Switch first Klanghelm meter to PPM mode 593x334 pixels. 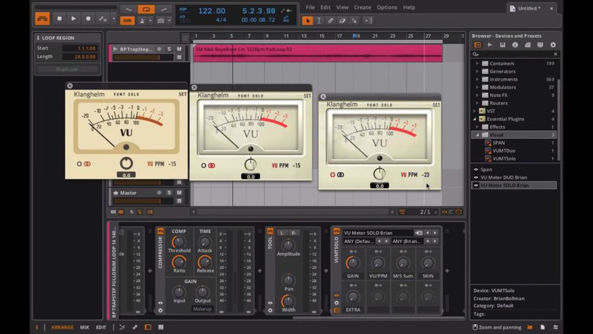[160, 164]
